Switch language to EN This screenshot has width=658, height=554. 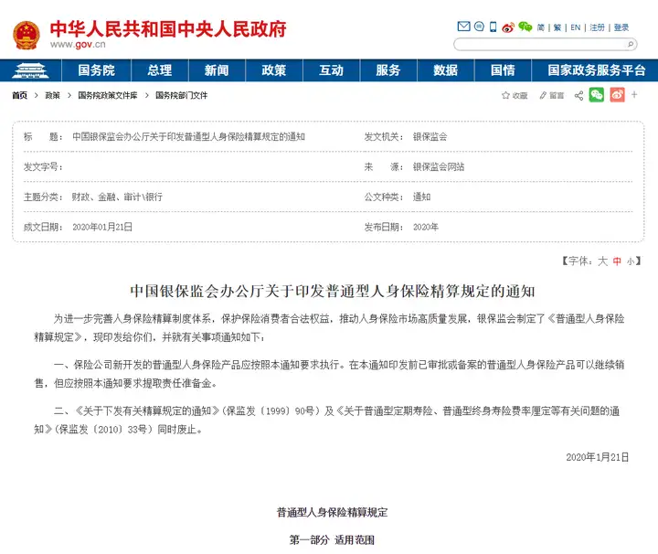(576, 27)
